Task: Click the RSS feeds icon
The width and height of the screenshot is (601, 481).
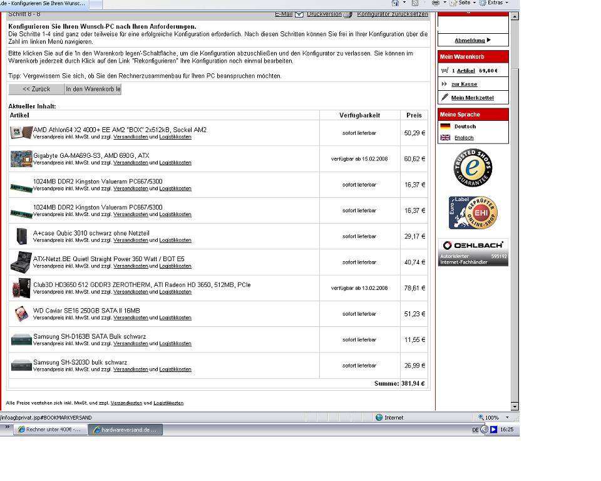Action: 414,3
